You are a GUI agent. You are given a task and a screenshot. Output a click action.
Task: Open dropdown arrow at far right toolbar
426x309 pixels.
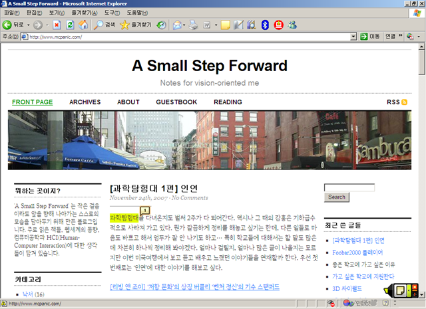[419, 37]
